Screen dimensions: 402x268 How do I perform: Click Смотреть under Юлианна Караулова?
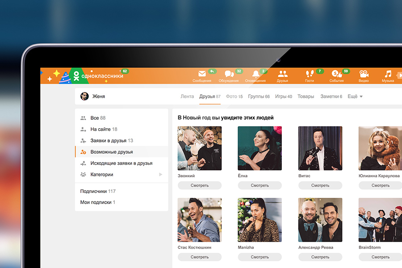pyautogui.click(x=381, y=185)
